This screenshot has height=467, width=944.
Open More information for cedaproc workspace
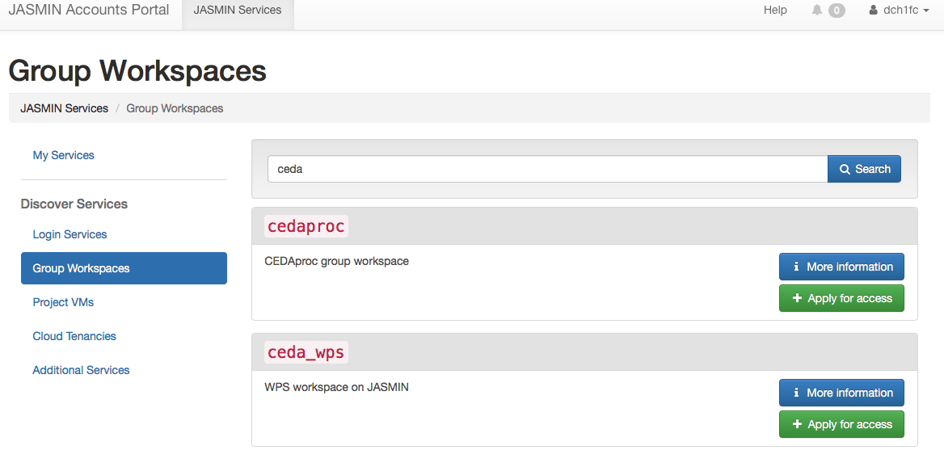coord(841,267)
